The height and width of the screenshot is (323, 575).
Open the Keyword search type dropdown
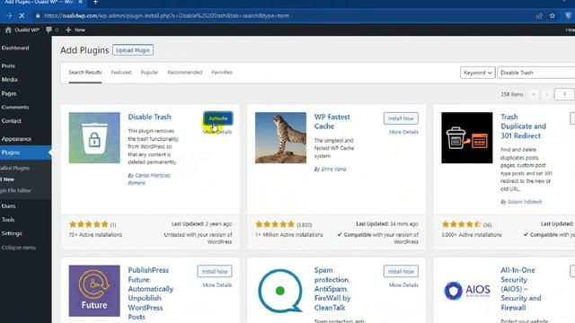click(477, 73)
